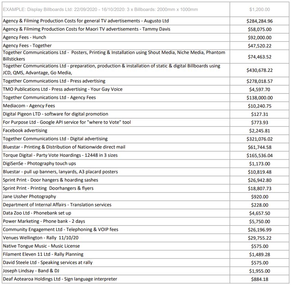The image size is (291, 285).
Task: Select the 'Agency Fees - Hunch' text
Action: [x=24, y=37]
